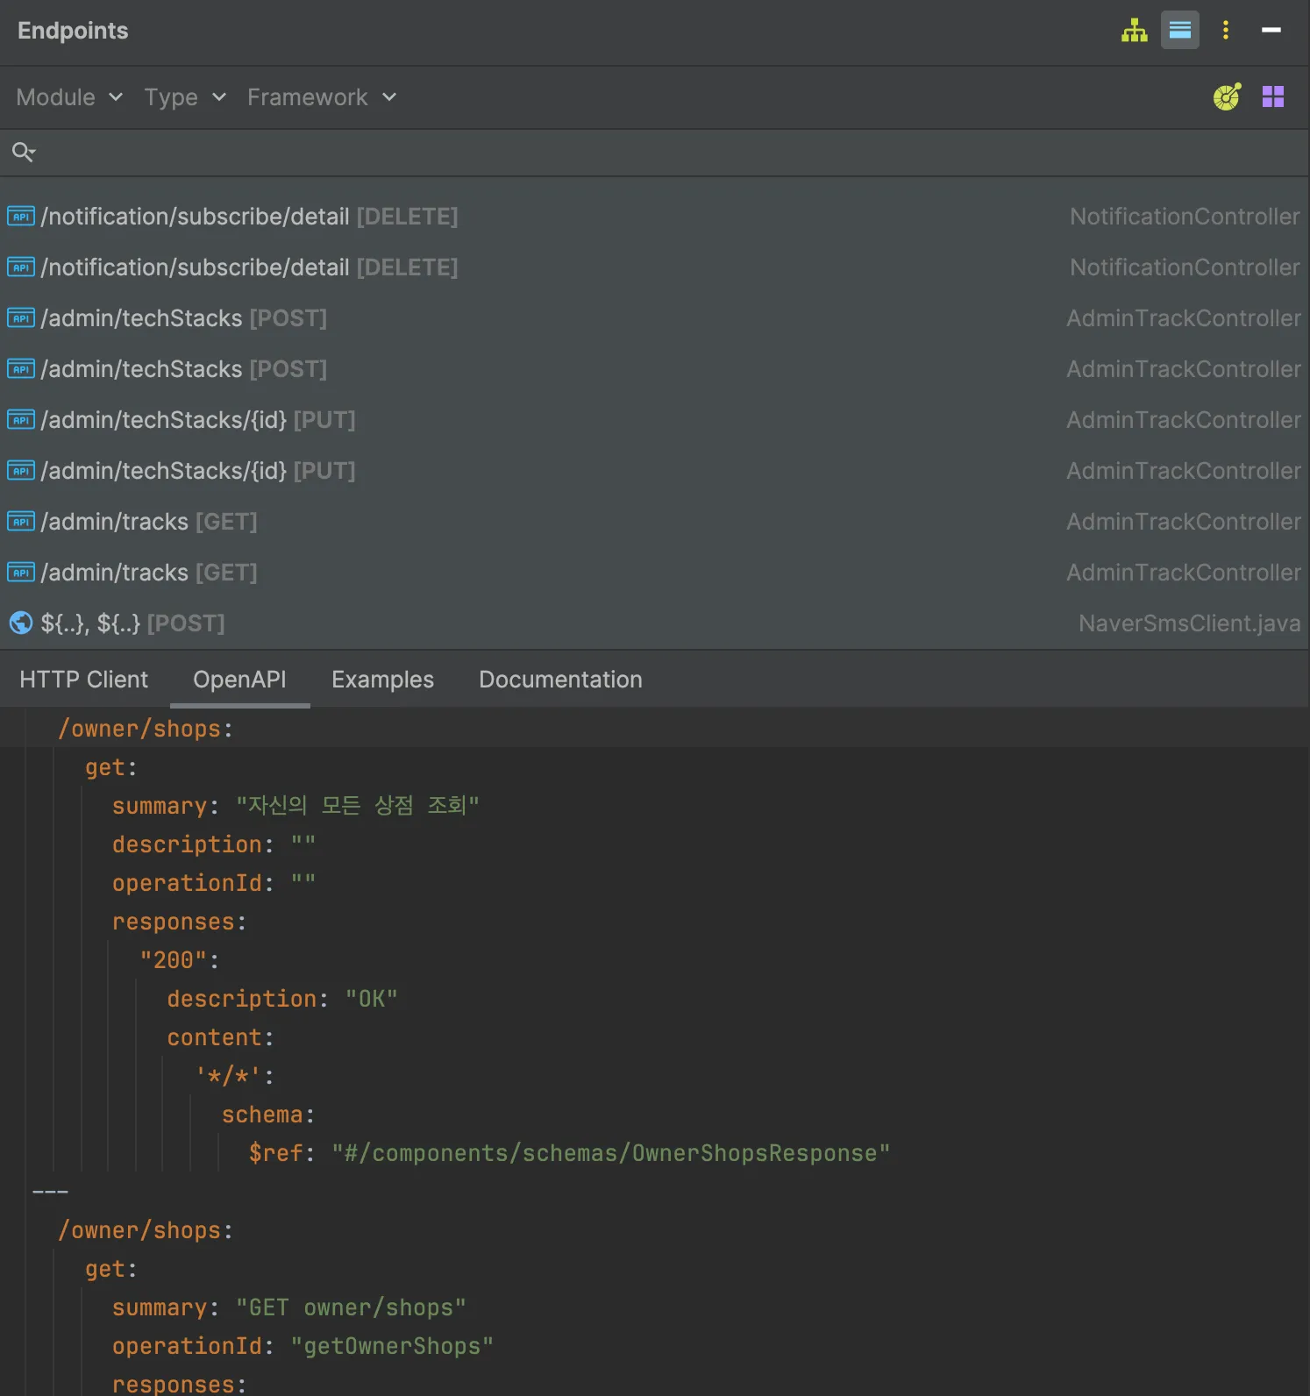Viewport: 1310px width, 1396px height.
Task: Switch to the HTTP Client tab
Action: point(83,680)
